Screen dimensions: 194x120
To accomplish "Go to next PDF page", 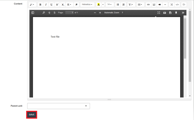I will 55,13.
